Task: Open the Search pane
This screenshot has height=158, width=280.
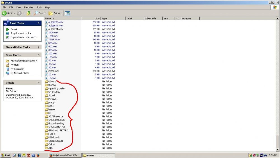Action: (40, 13)
